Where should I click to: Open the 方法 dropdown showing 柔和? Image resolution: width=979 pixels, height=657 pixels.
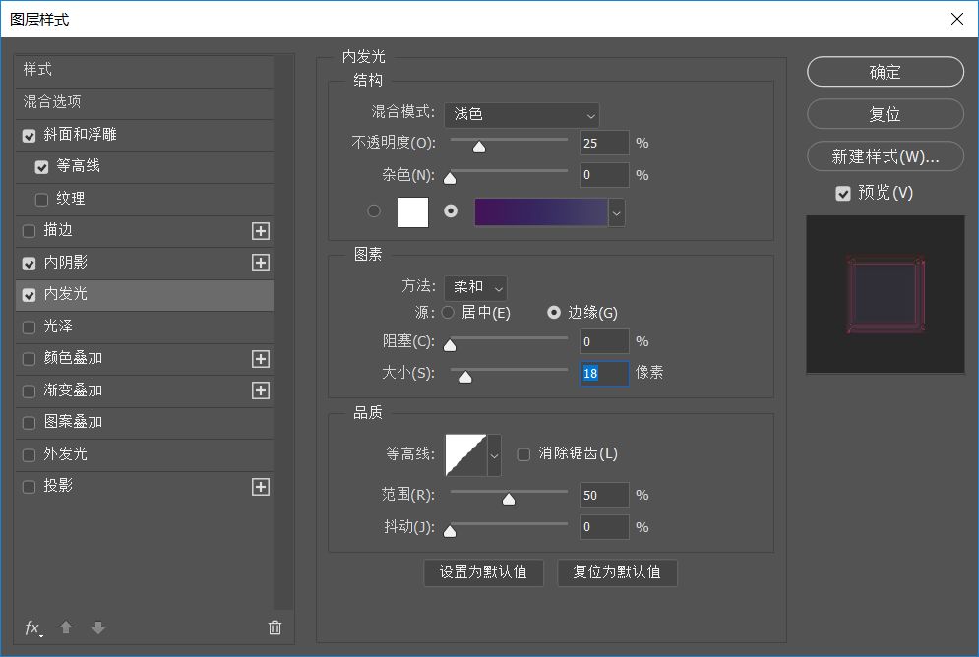(x=475, y=288)
